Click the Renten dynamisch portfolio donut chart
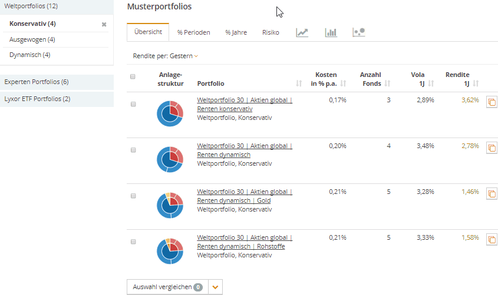This screenshot has height=295, width=498. 170,159
